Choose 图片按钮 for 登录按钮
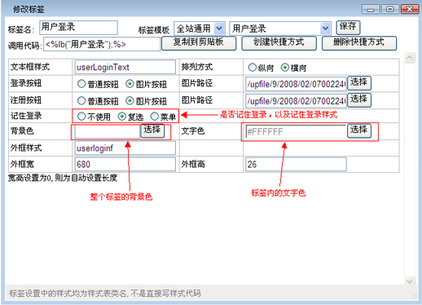The width and height of the screenshot is (422, 305). pos(130,84)
